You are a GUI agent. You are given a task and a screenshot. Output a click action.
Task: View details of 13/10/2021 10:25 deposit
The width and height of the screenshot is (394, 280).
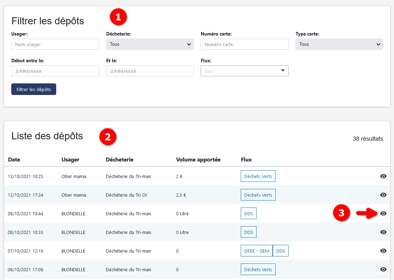383,176
